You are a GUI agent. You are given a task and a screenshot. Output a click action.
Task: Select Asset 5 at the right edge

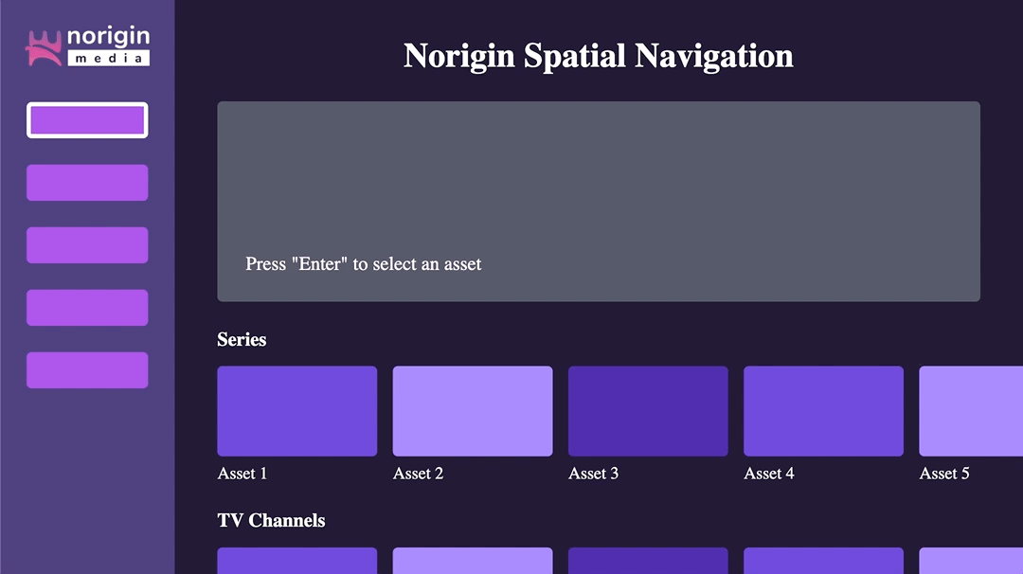tap(970, 410)
